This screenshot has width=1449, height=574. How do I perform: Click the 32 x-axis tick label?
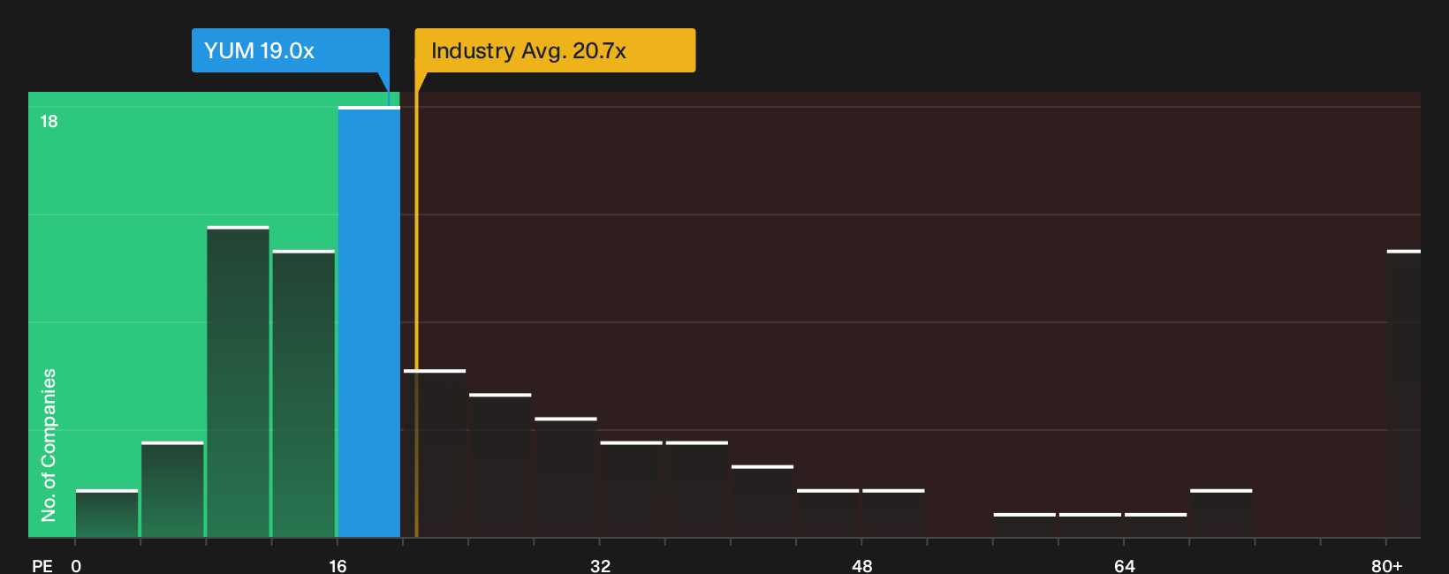[600, 565]
